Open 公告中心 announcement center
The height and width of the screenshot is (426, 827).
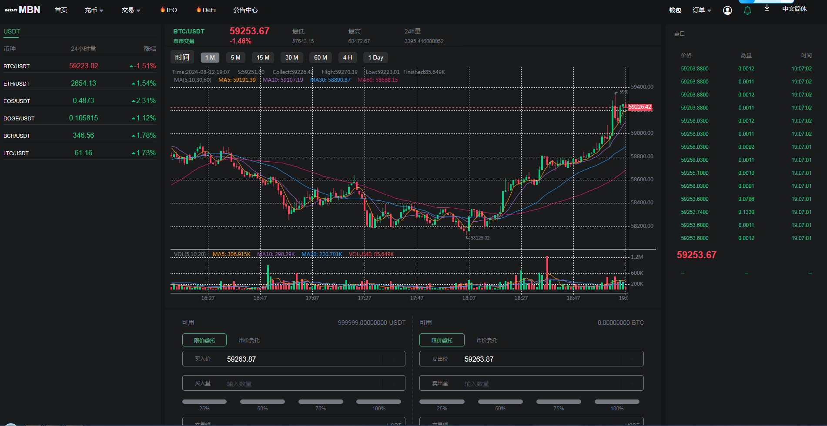245,10
